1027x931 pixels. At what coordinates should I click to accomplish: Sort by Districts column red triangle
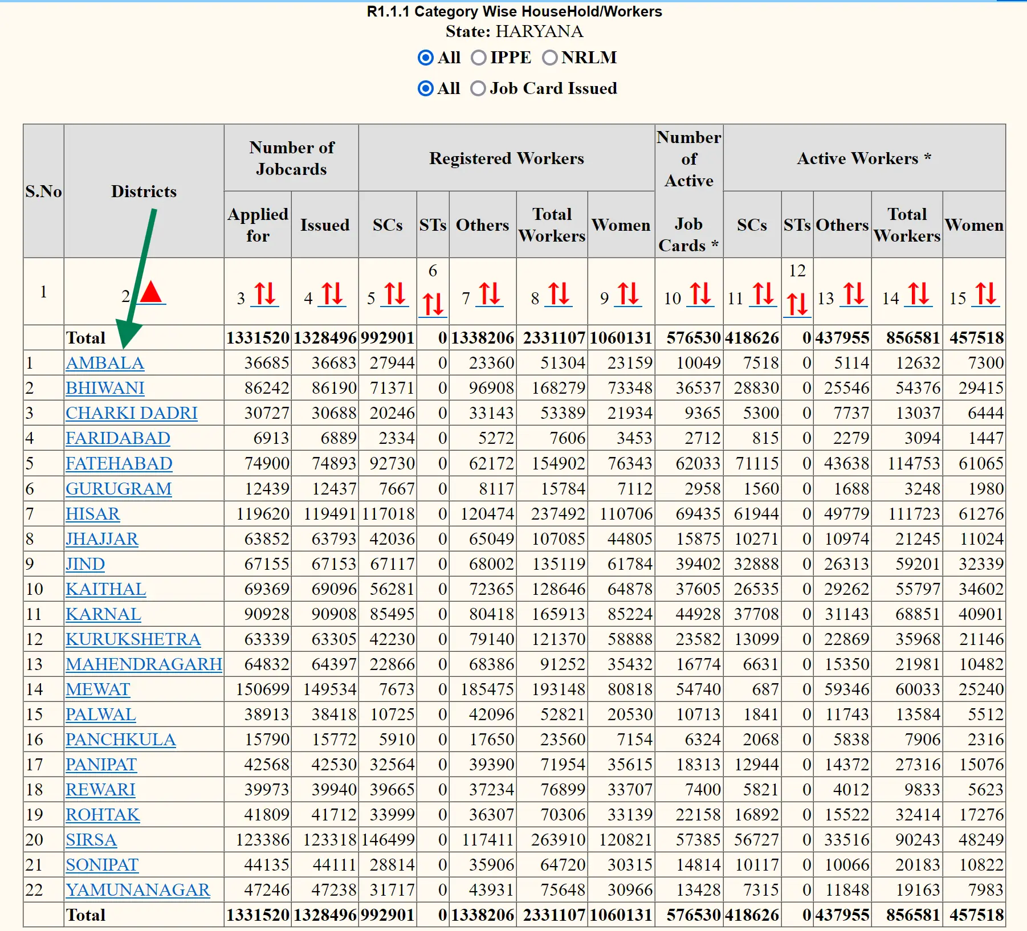pyautogui.click(x=152, y=292)
